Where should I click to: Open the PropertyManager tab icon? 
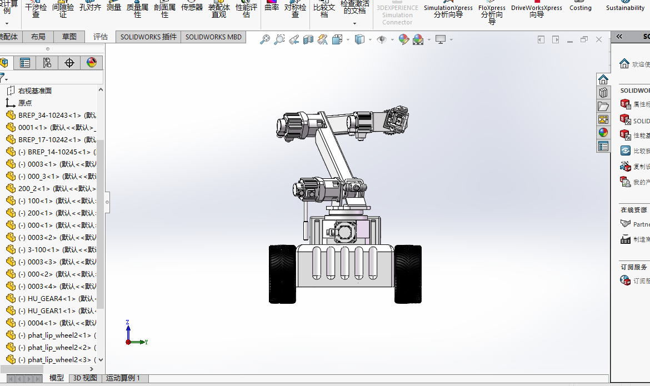pos(25,63)
